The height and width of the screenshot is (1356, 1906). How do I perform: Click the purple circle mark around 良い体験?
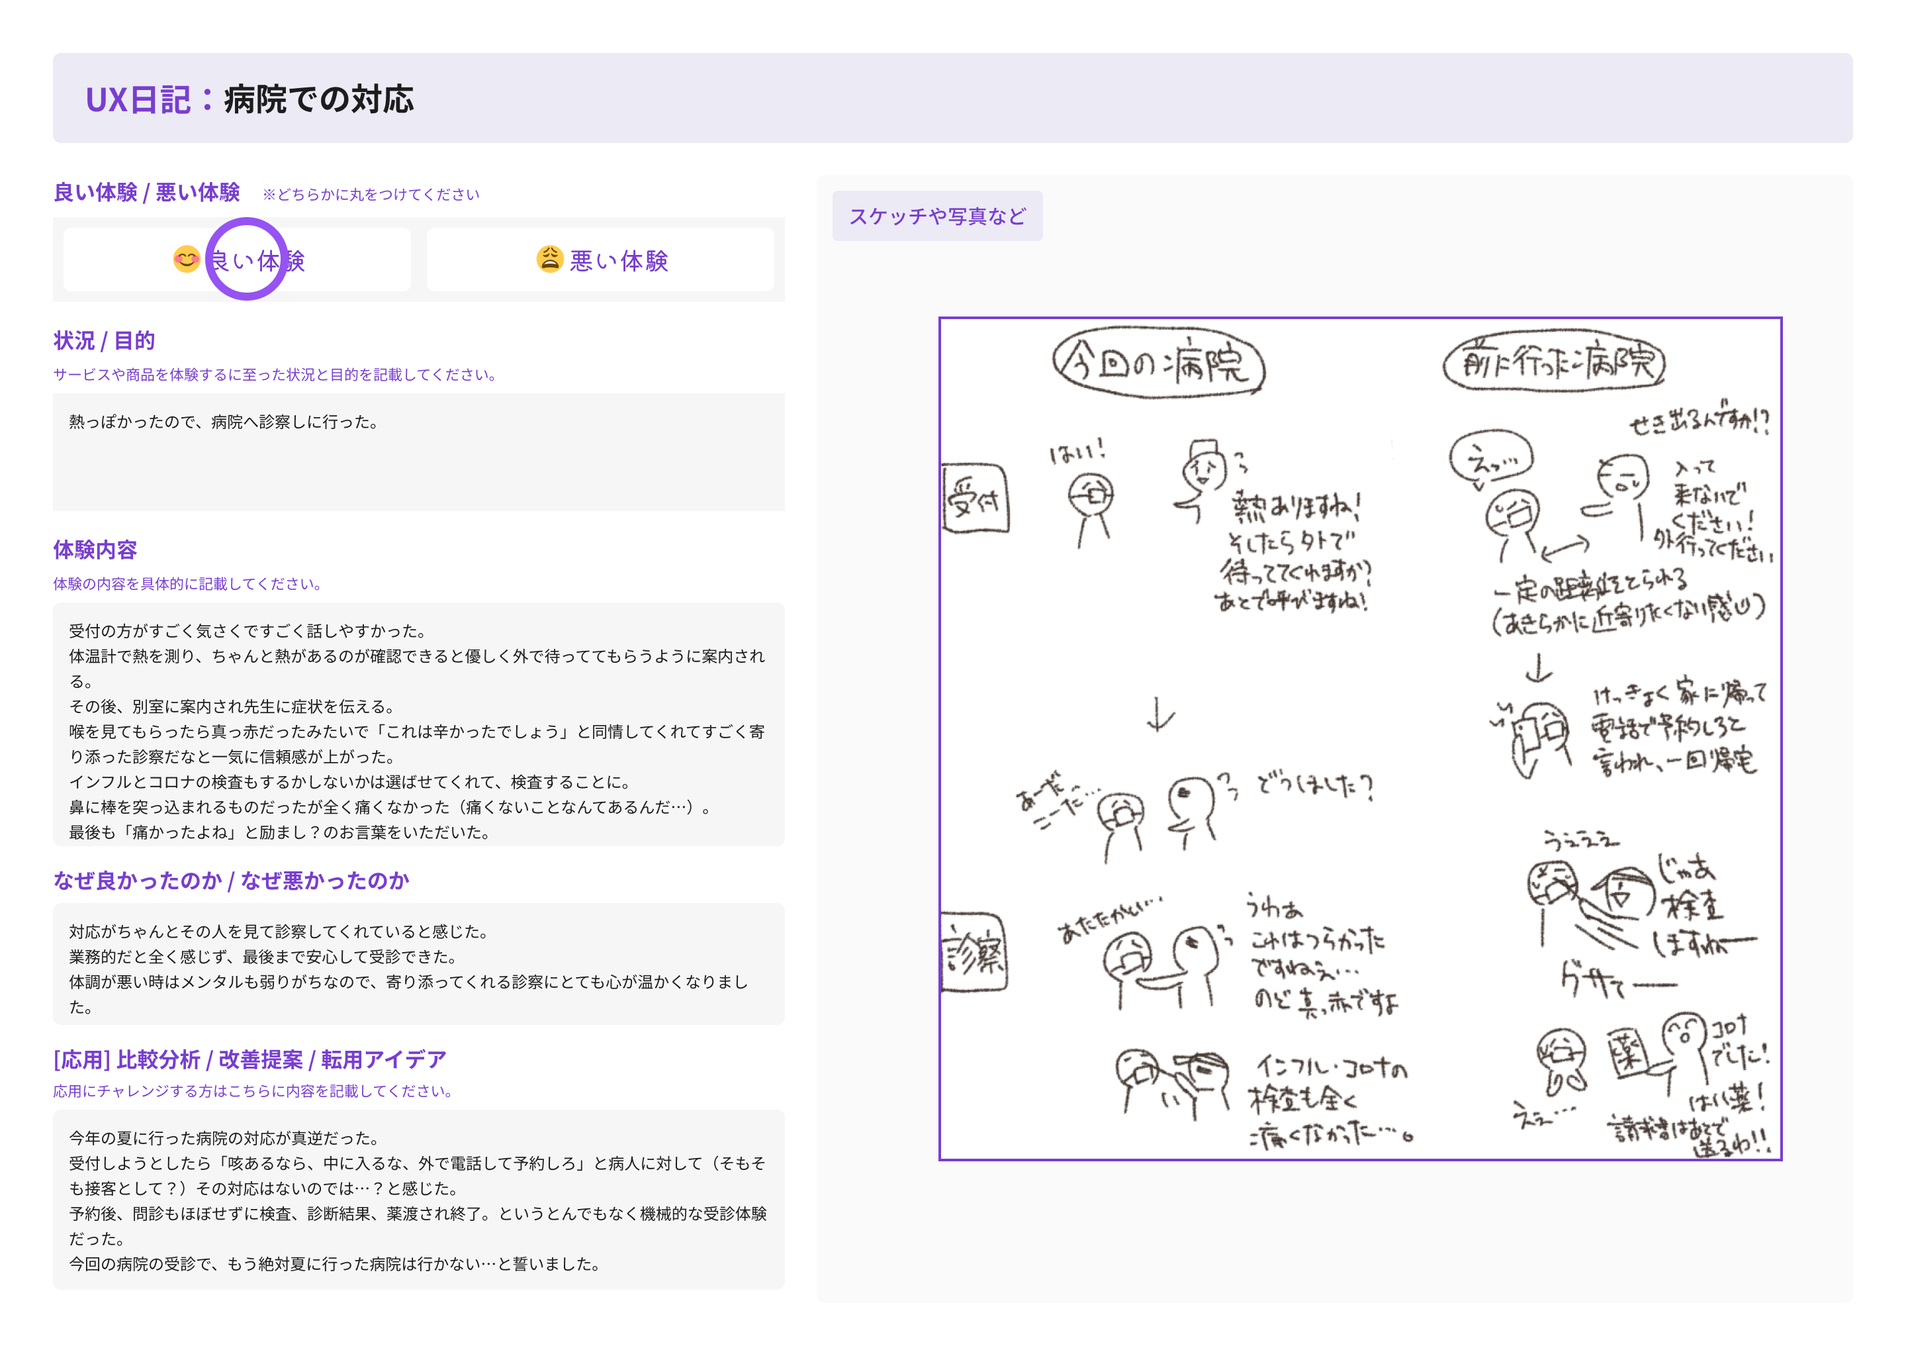(246, 260)
